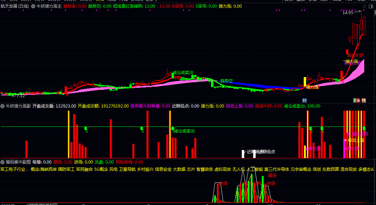Click the 开盘成交量: 132923.00 value
376x205 pixels.
pyautogui.click(x=54, y=106)
